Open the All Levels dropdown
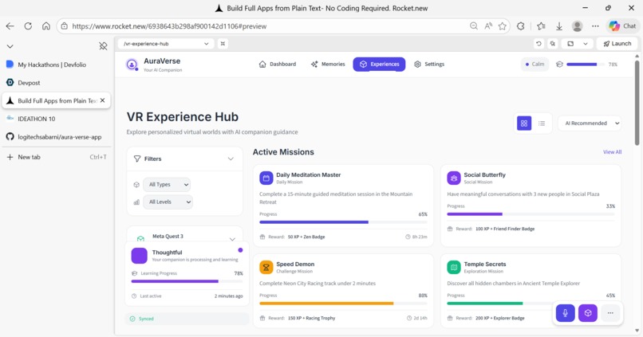643x337 pixels. point(168,202)
